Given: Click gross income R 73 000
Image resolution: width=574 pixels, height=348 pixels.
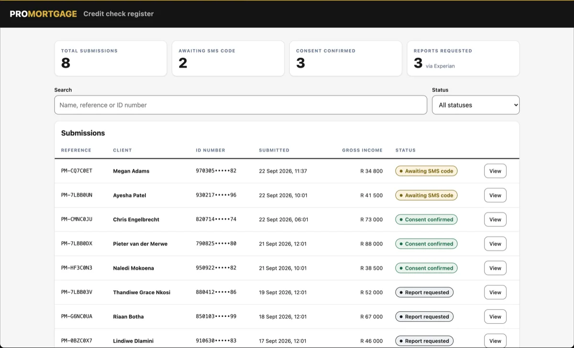Looking at the screenshot, I should click(372, 220).
